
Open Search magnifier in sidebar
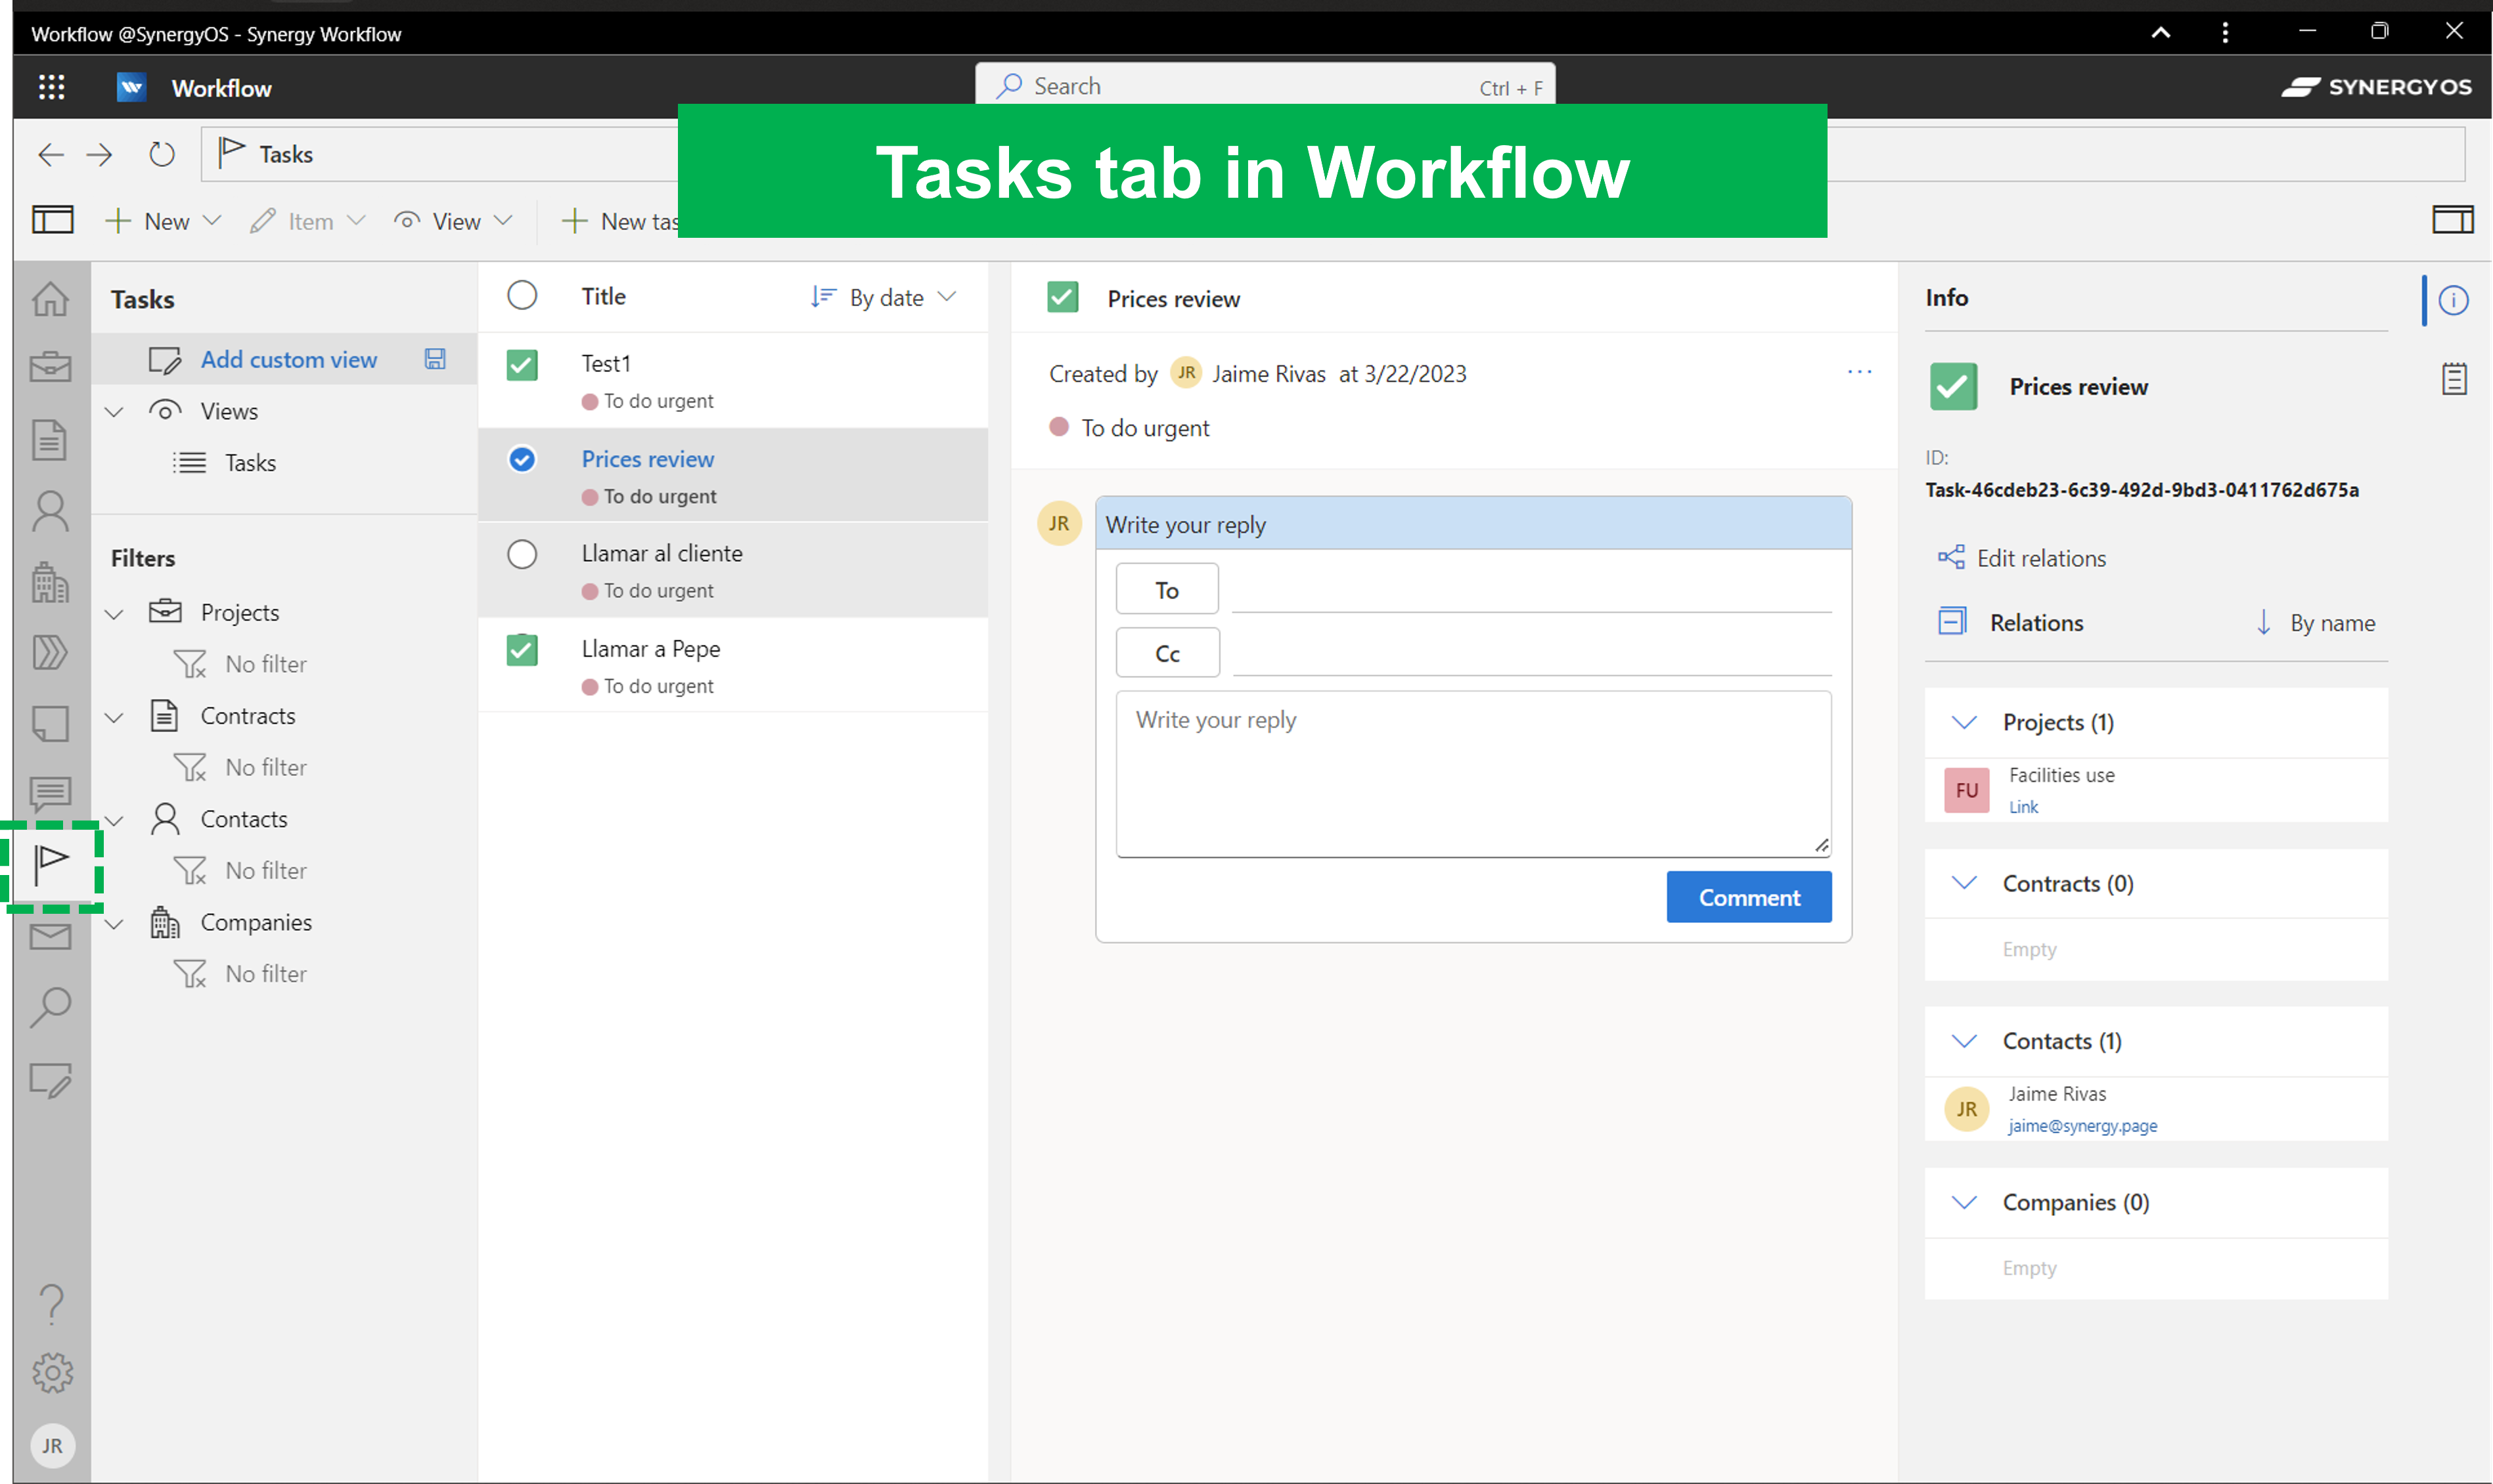tap(50, 1008)
